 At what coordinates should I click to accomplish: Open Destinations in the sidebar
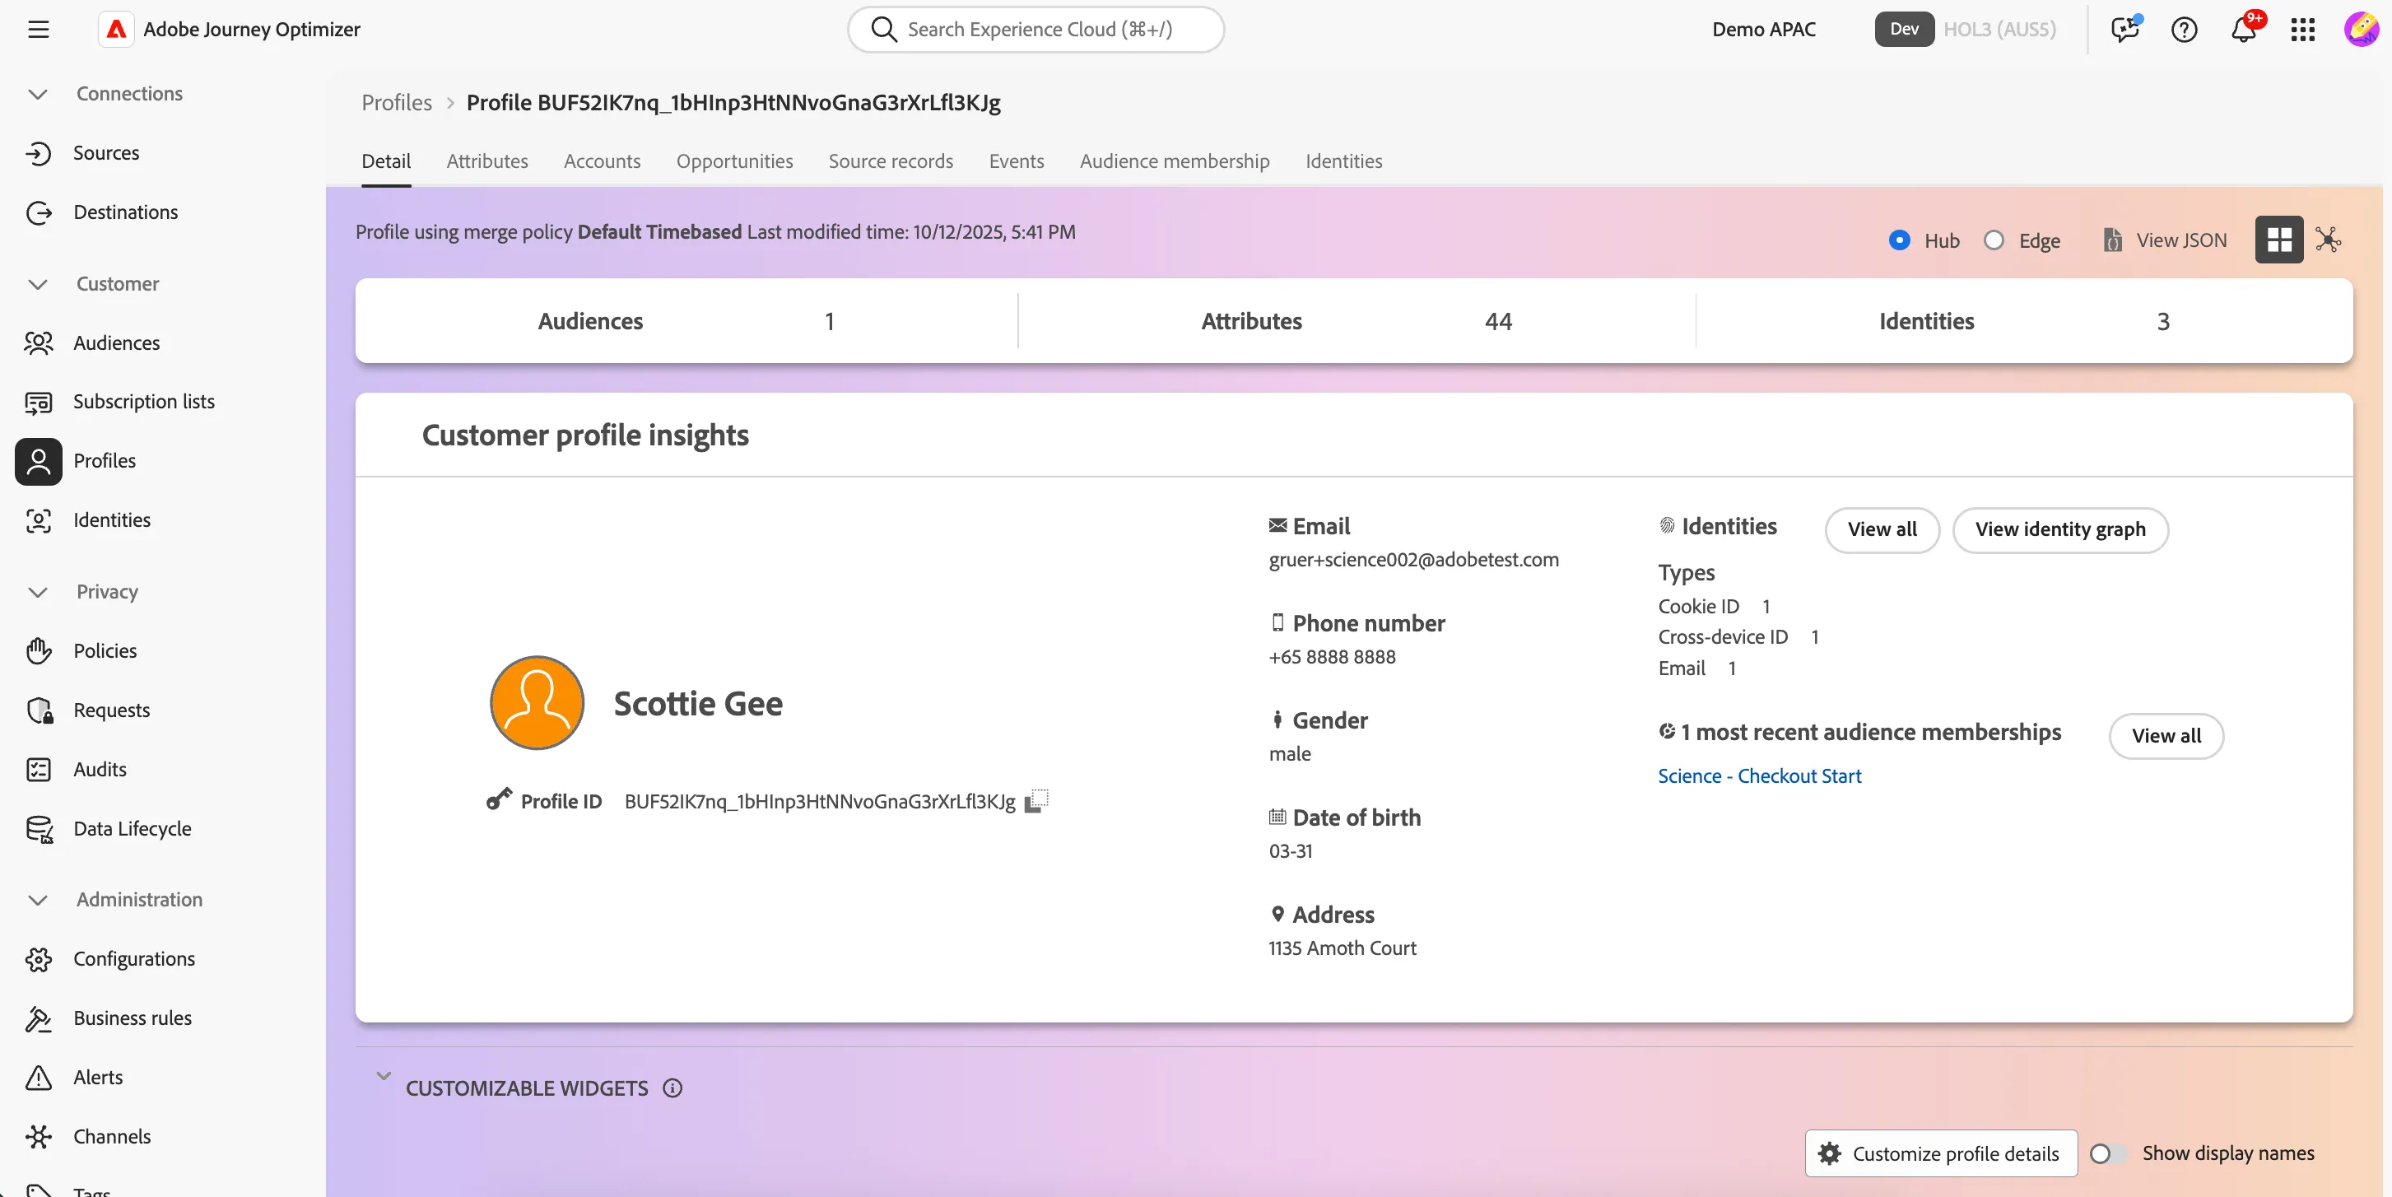pos(125,212)
